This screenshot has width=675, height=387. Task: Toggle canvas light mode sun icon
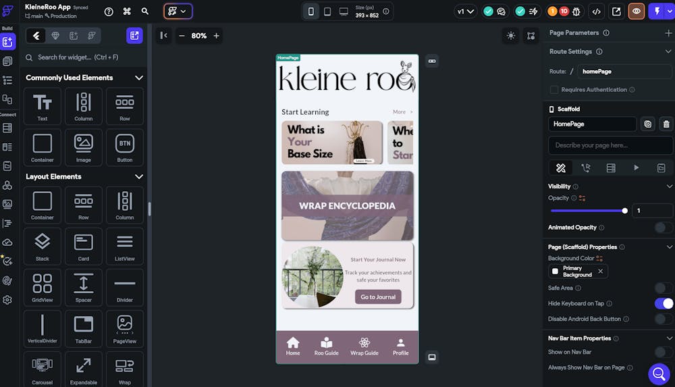(510, 36)
